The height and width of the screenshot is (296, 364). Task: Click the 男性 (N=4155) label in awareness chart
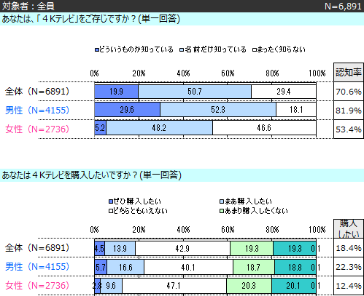point(37,110)
